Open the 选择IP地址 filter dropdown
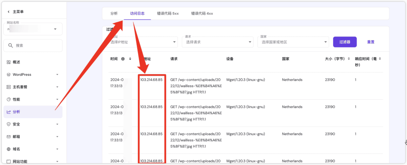Screen dimensions: 407x165 [142, 42]
